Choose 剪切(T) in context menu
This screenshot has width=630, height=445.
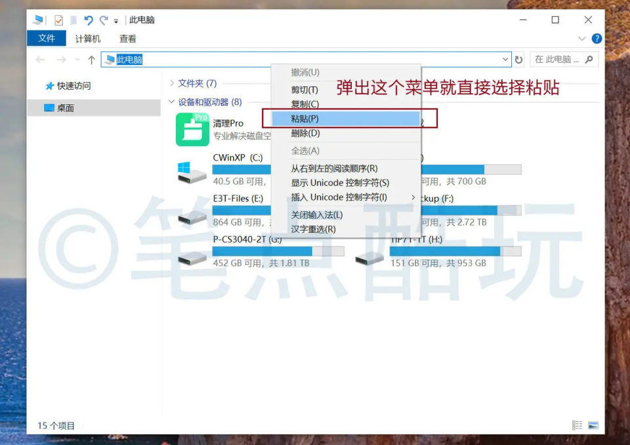(x=346, y=90)
